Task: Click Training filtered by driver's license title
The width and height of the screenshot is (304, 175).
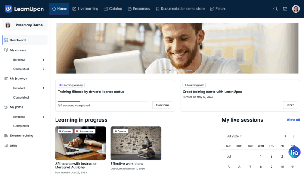Action: click(91, 92)
